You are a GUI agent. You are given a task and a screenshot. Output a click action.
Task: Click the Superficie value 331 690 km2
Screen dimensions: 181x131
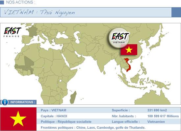(x=157, y=110)
